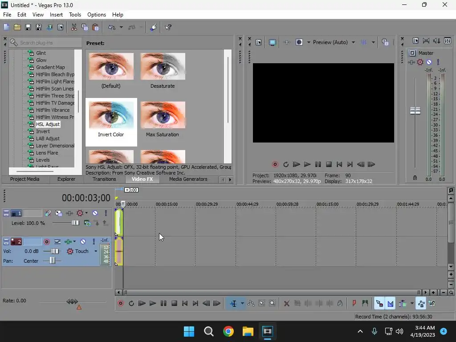The height and width of the screenshot is (342, 456).
Task: Toggle Automatic Crossfades button
Action: tap(390, 303)
